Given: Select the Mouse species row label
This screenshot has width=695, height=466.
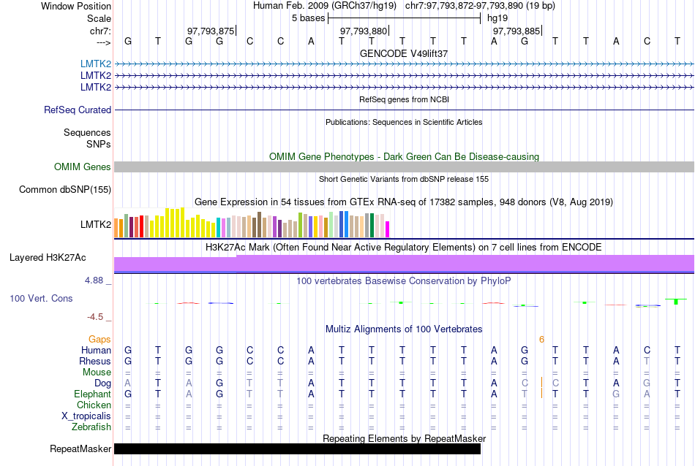Looking at the screenshot, I should (97, 373).
